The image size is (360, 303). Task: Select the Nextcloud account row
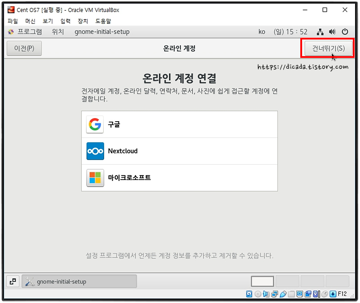pos(180,151)
